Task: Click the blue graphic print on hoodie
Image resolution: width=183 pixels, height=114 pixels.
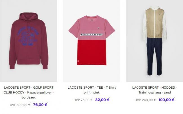Action: [x=28, y=36]
